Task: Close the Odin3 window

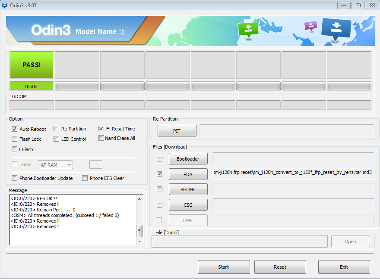Action: (x=373, y=5)
